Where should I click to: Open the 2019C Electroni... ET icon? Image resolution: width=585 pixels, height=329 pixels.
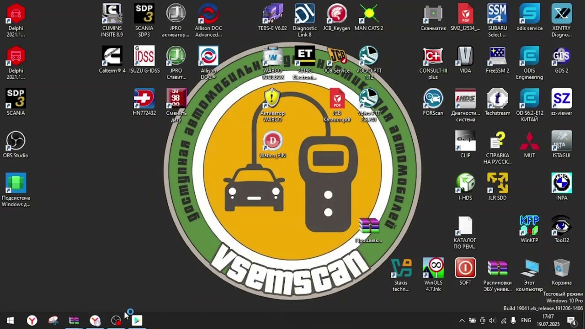[305, 63]
